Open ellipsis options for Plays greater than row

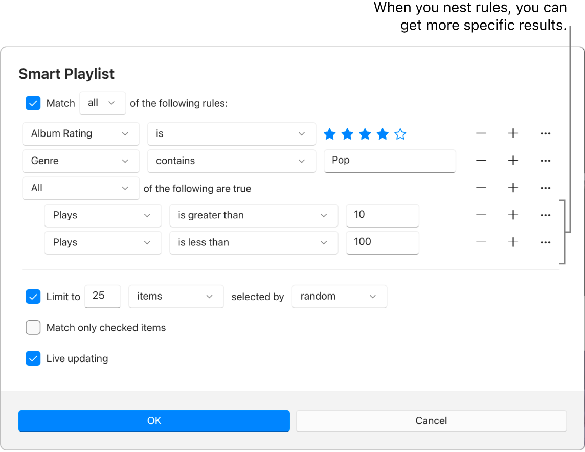click(x=546, y=215)
